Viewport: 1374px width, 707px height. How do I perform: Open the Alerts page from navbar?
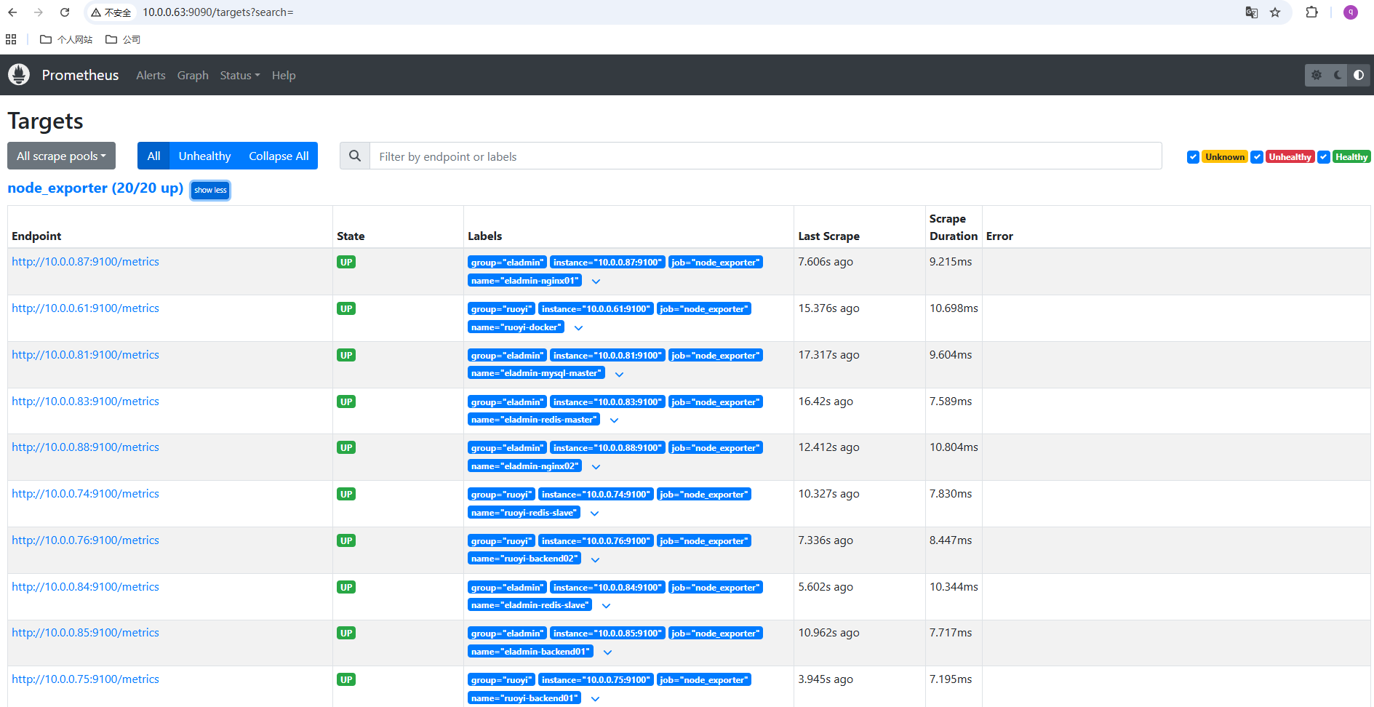151,76
